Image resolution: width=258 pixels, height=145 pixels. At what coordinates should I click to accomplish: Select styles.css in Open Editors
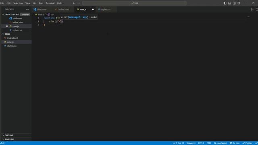(x=17, y=30)
